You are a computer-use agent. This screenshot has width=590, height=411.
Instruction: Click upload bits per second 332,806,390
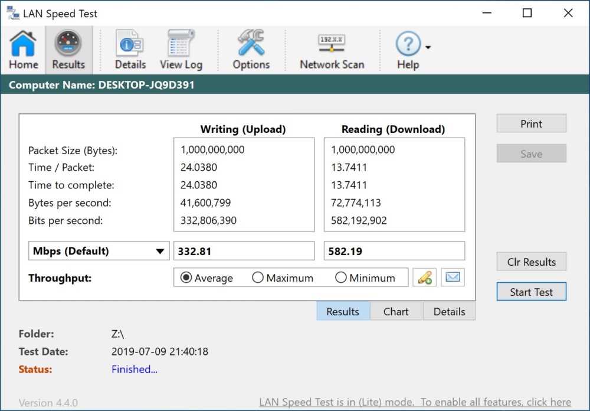(208, 220)
